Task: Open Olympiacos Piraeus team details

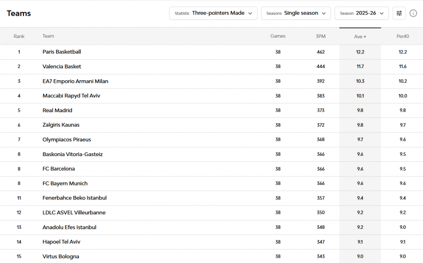Action: click(x=67, y=139)
